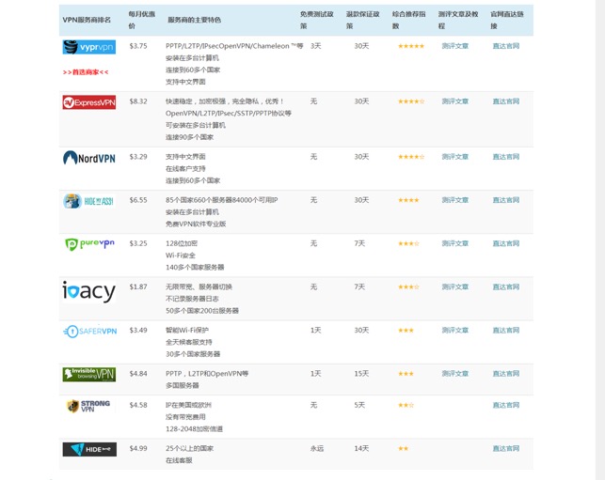Visit official site link for ExpressVPN
The image size is (605, 480).
tap(506, 101)
